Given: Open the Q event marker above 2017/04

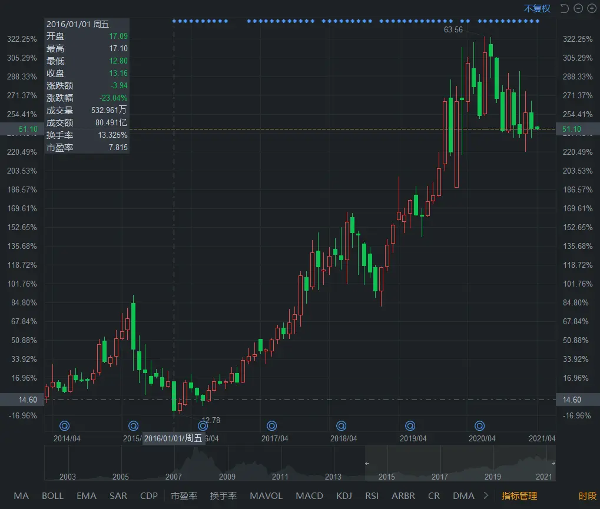Looking at the screenshot, I should (x=271, y=425).
